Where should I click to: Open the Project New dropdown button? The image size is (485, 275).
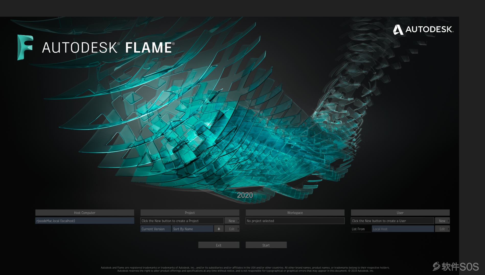[232, 221]
